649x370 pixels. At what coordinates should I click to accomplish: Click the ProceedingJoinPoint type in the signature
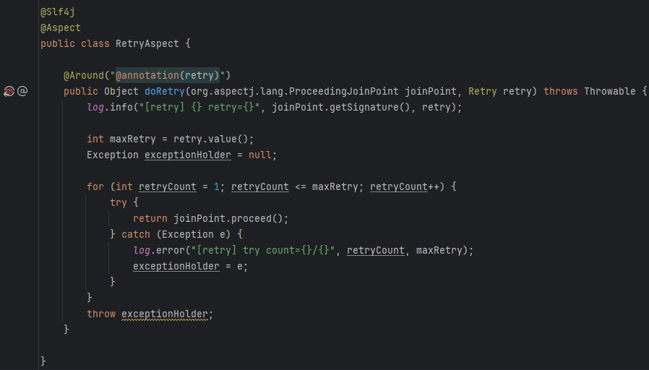pos(344,91)
